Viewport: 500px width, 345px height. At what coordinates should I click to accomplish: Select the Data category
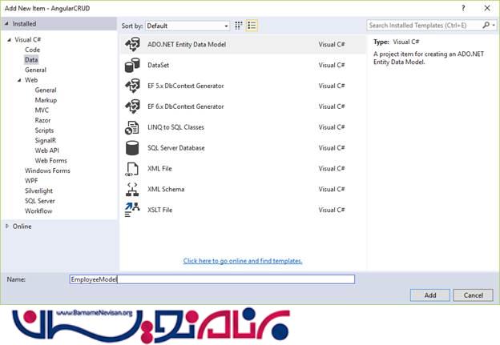[31, 60]
